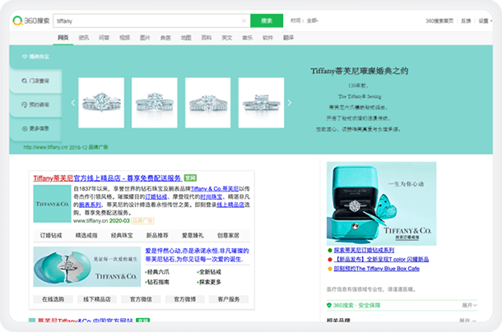This screenshot has height=332, width=502.
Task: Click the 探索更多 link
Action: click(x=209, y=282)
